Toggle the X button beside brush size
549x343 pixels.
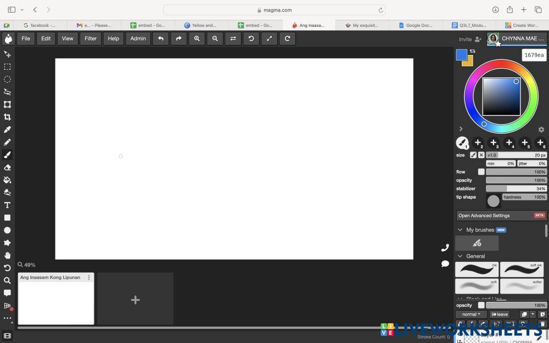click(x=481, y=155)
